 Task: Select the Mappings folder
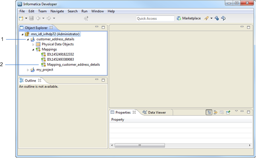[x=49, y=49]
